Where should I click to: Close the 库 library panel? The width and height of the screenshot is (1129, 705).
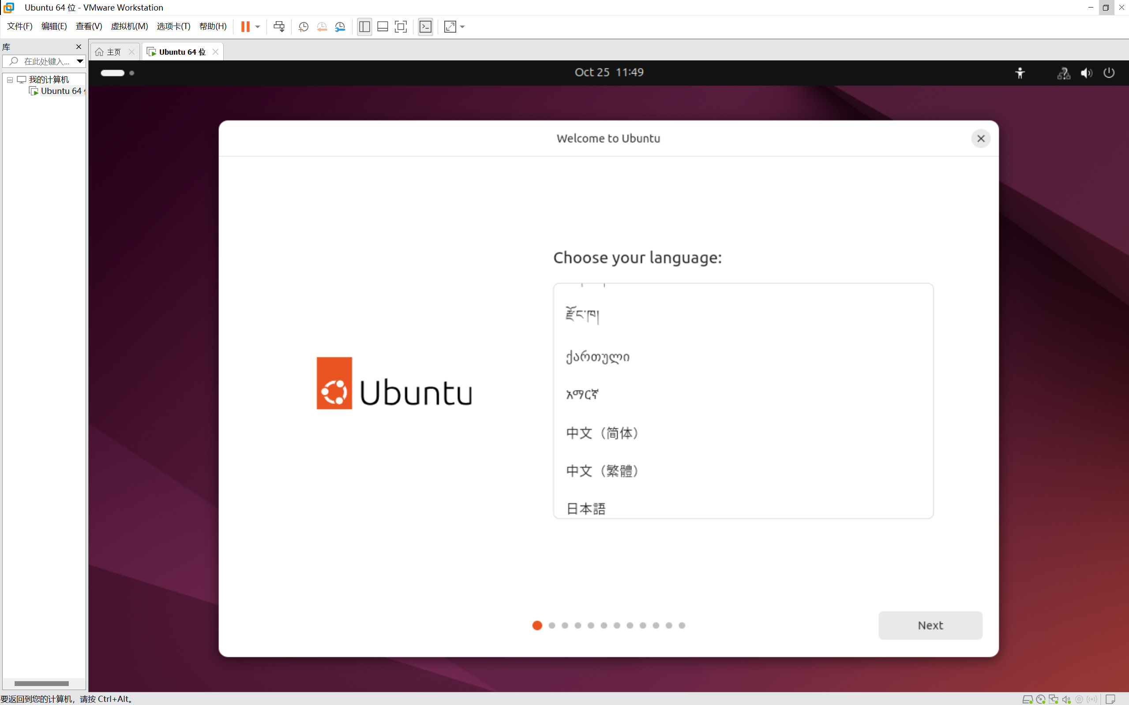(79, 47)
